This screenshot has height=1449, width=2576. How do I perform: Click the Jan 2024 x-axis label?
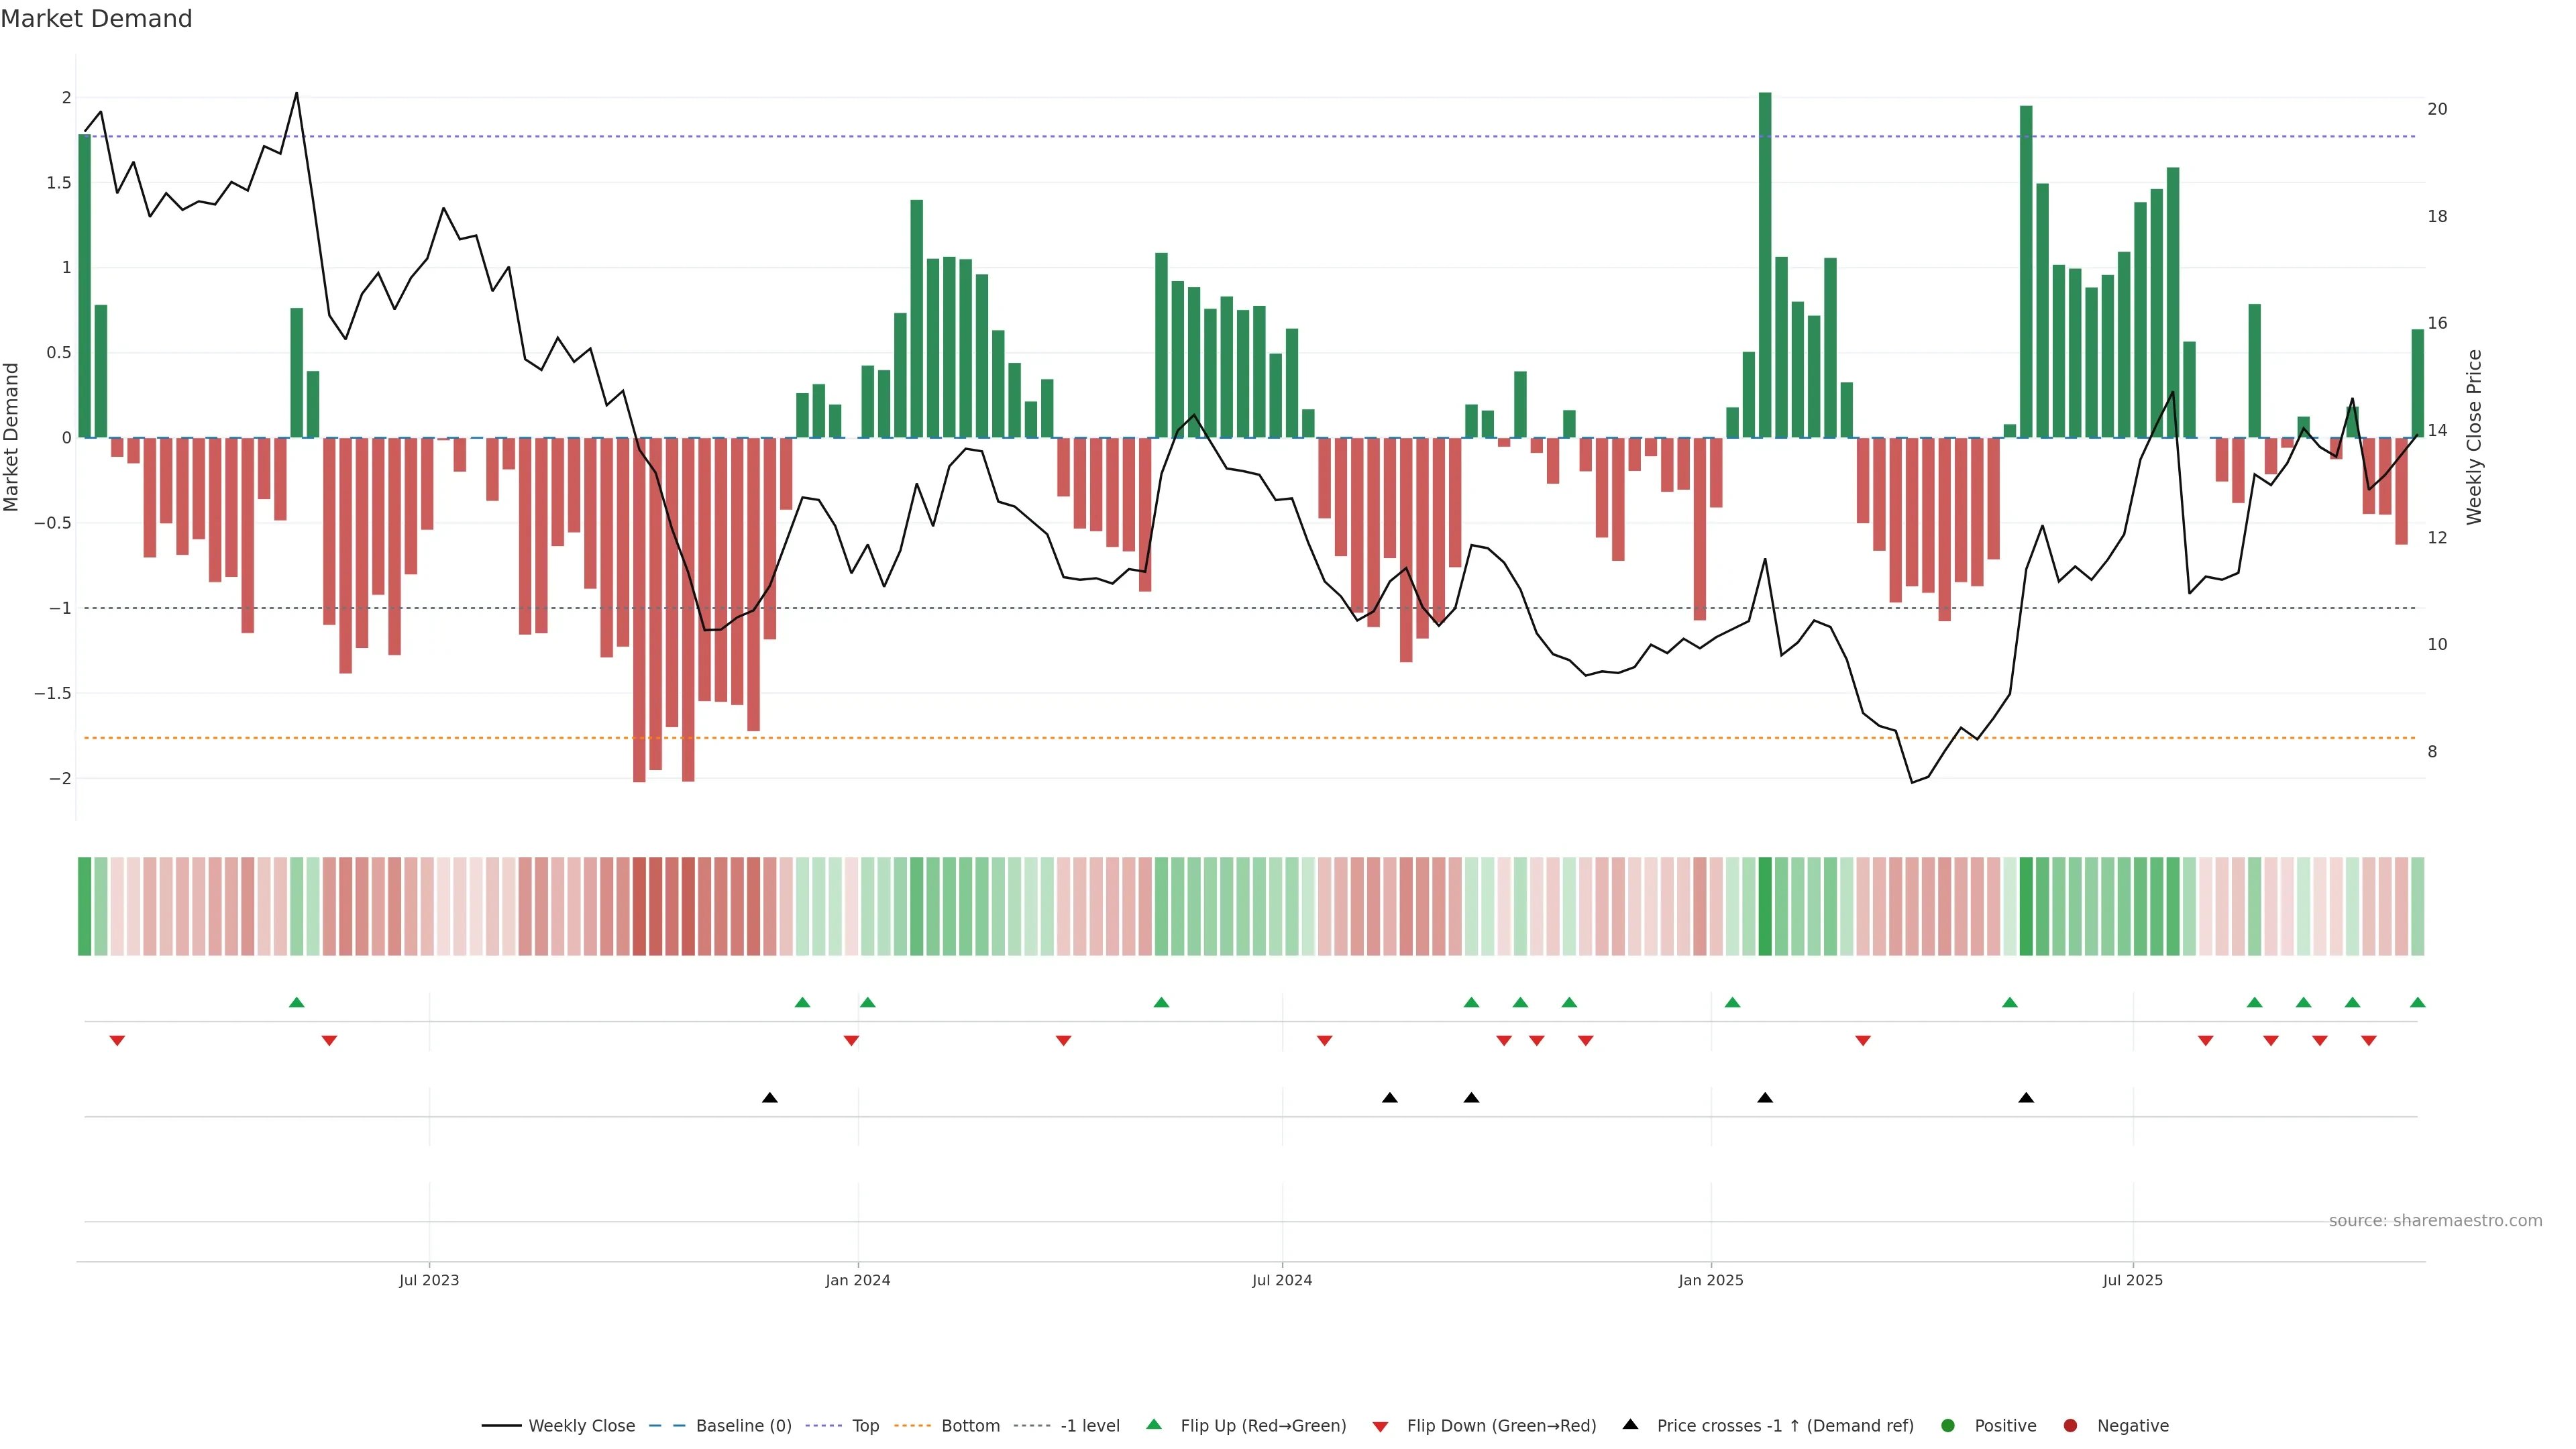click(x=857, y=1281)
